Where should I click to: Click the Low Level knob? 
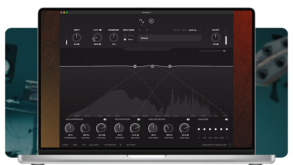(x=101, y=128)
